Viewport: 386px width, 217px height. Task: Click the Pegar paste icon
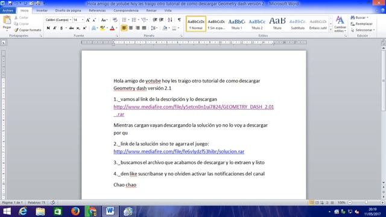(7, 20)
